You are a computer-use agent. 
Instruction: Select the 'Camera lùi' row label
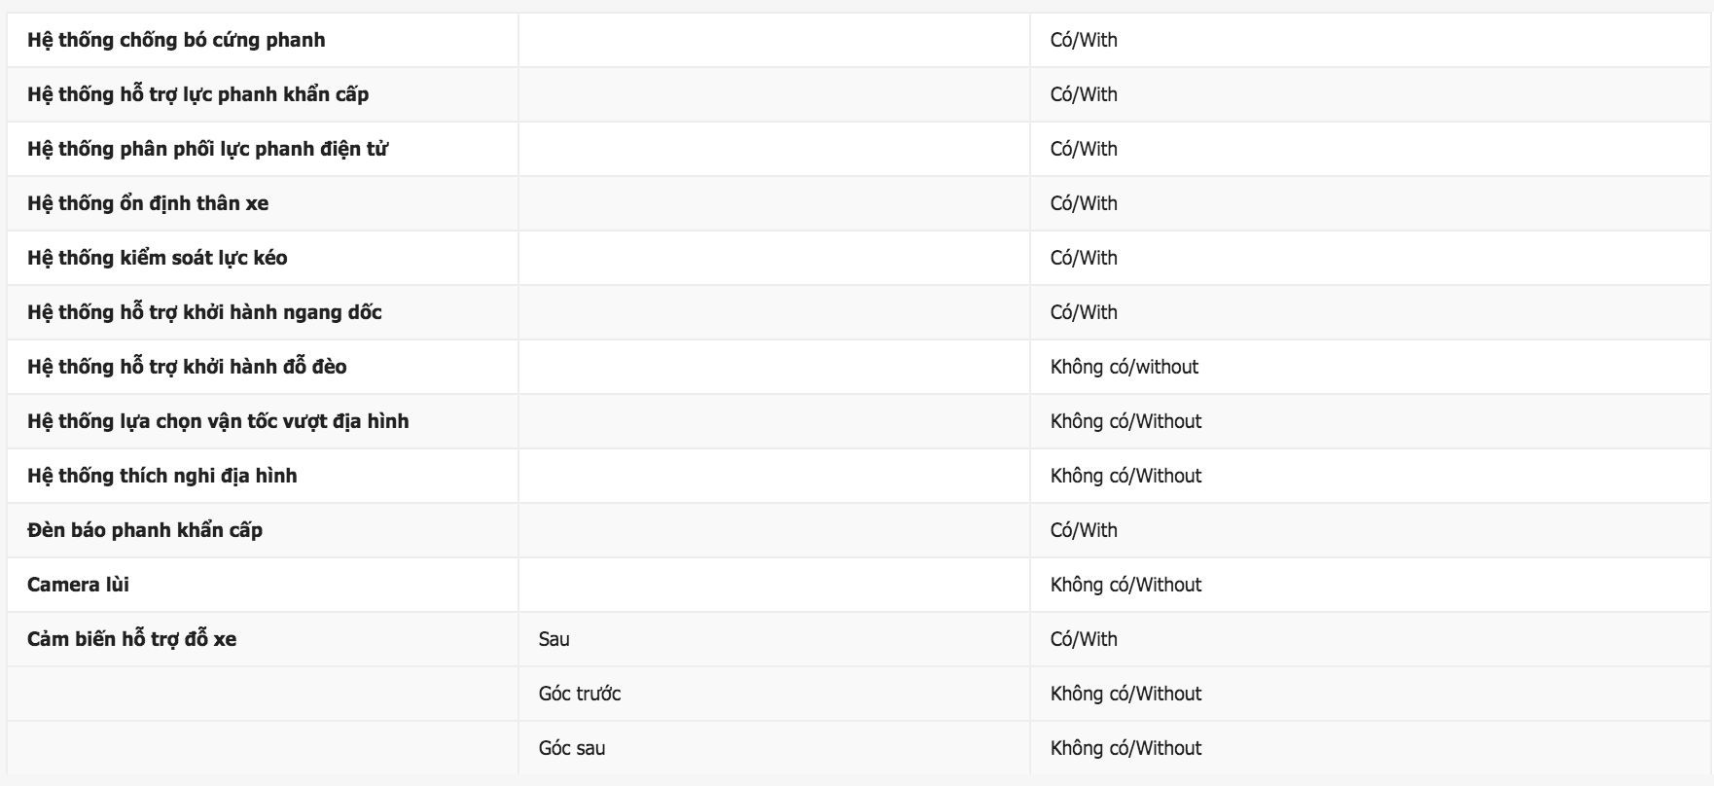[78, 585]
